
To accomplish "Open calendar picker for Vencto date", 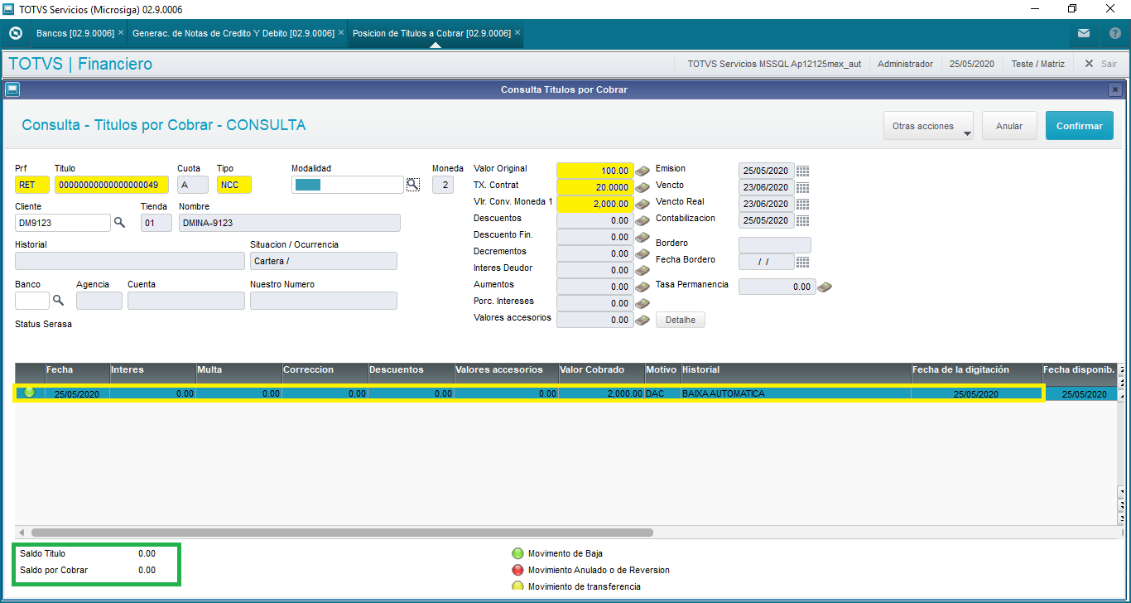I will pos(802,187).
